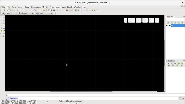
Task: Toggle Restrict Horizontal snap
Action: [24, 10]
